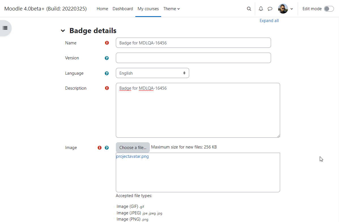The height and width of the screenshot is (222, 339).
Task: Click required icon next to Description
Action: tap(107, 88)
